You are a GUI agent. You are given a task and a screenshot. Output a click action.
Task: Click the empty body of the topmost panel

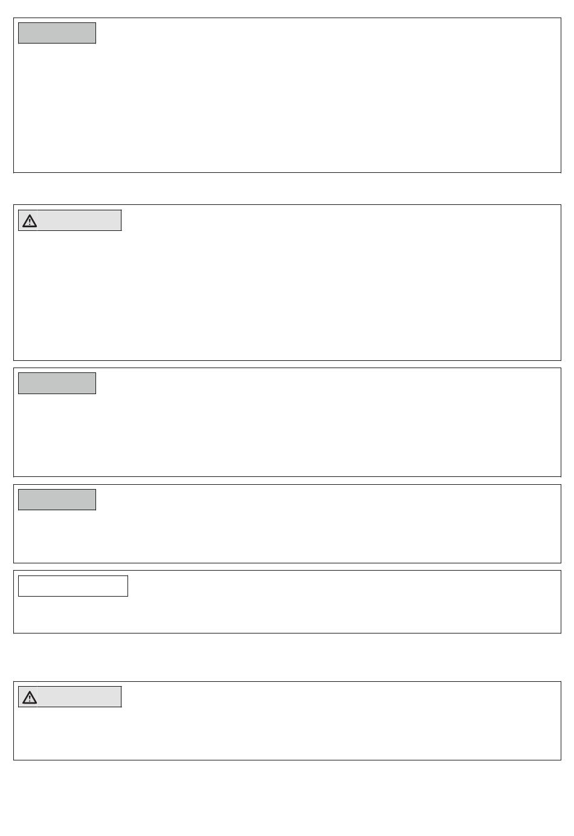[x=287, y=109]
